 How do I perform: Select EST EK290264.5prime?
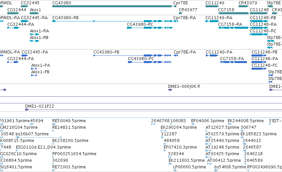point(179,127)
